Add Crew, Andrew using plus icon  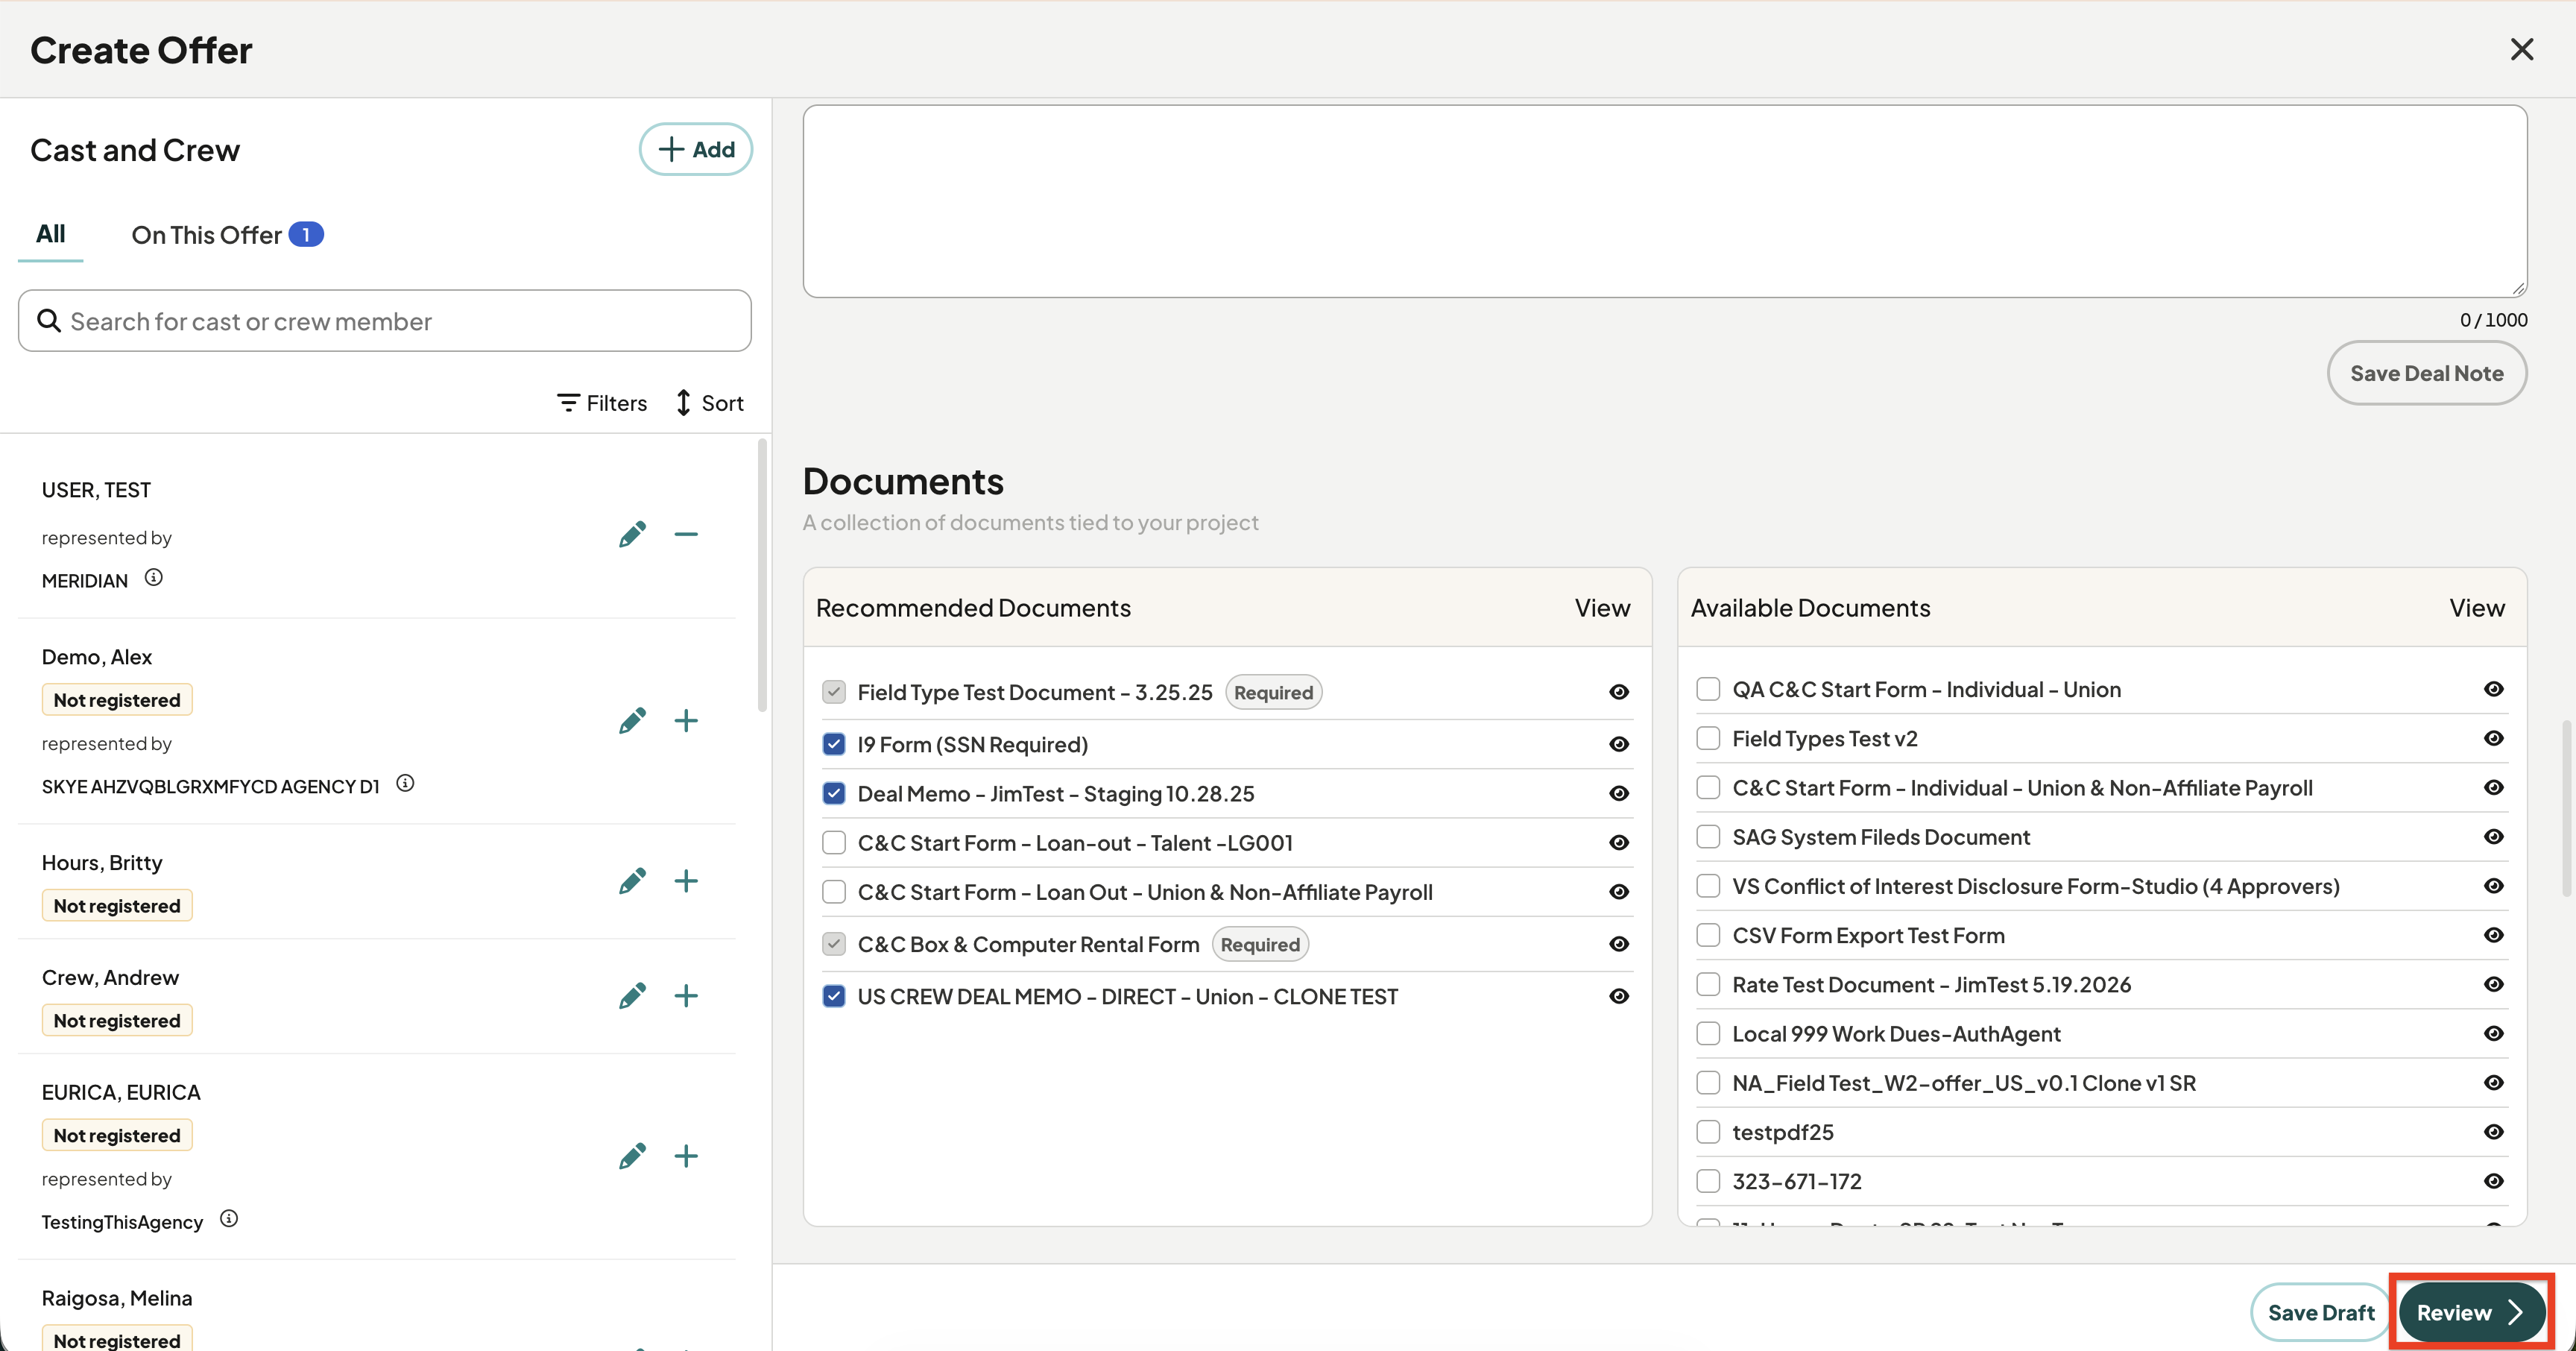click(686, 996)
